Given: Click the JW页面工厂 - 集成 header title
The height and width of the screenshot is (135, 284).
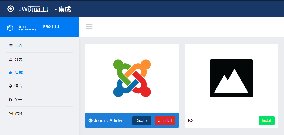Looking at the screenshot, I should tap(45, 9).
